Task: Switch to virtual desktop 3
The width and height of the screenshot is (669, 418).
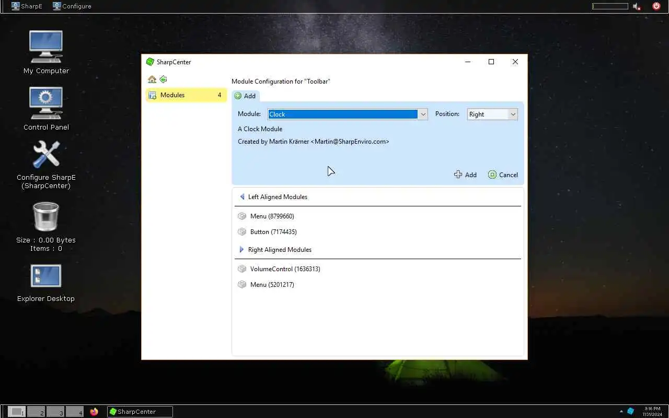Action: pos(55,412)
